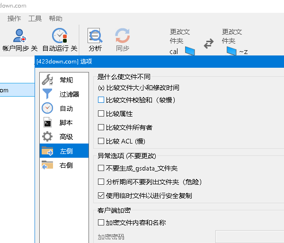This screenshot has height=243, width=284.
Task: Select the left folder icon near cal
Action: point(190,51)
